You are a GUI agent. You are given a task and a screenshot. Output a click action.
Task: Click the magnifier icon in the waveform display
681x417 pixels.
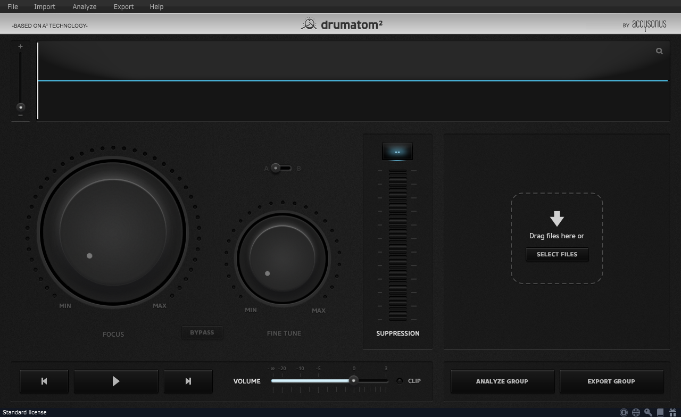point(659,51)
